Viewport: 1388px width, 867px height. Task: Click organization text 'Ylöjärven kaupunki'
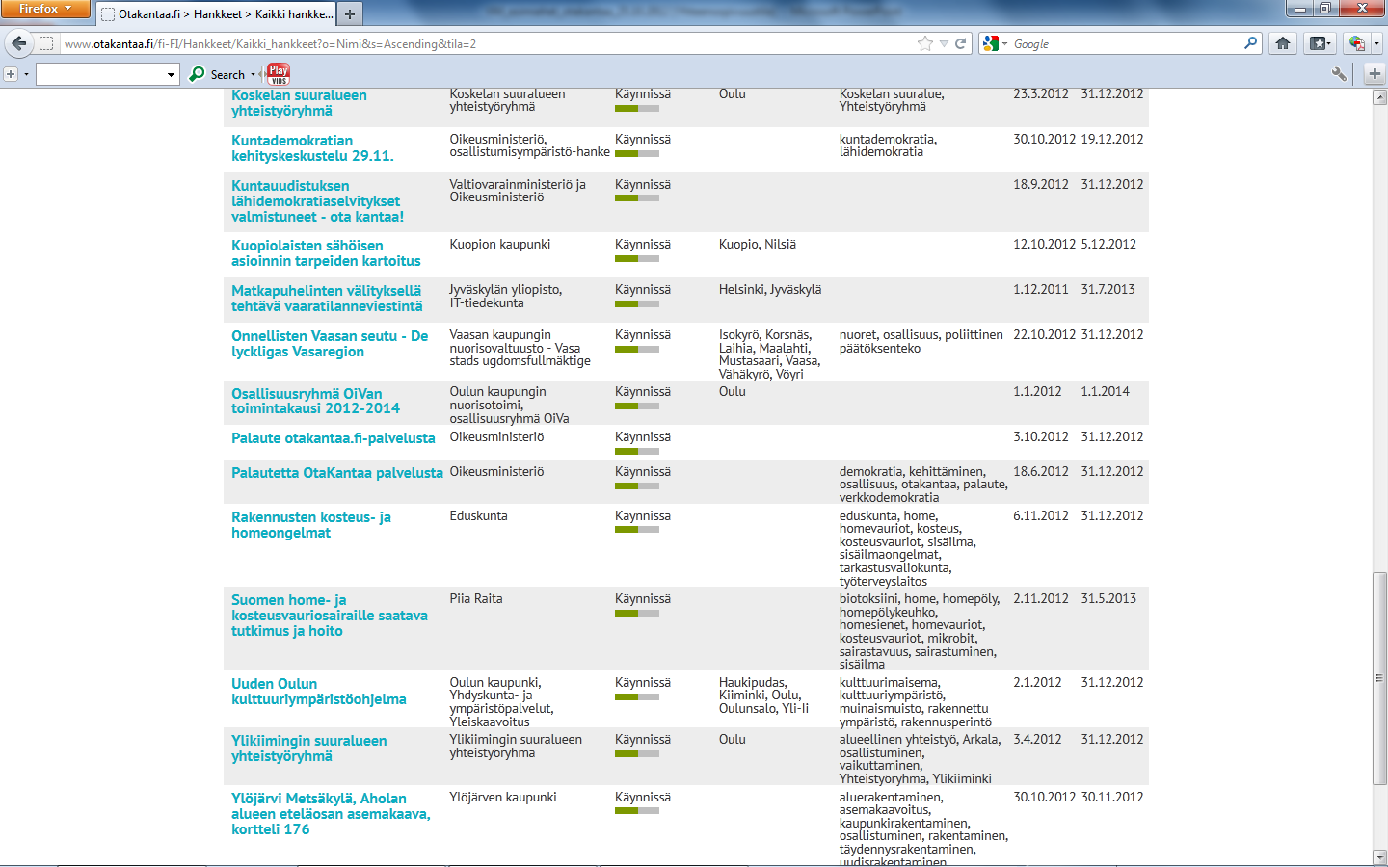tap(503, 798)
